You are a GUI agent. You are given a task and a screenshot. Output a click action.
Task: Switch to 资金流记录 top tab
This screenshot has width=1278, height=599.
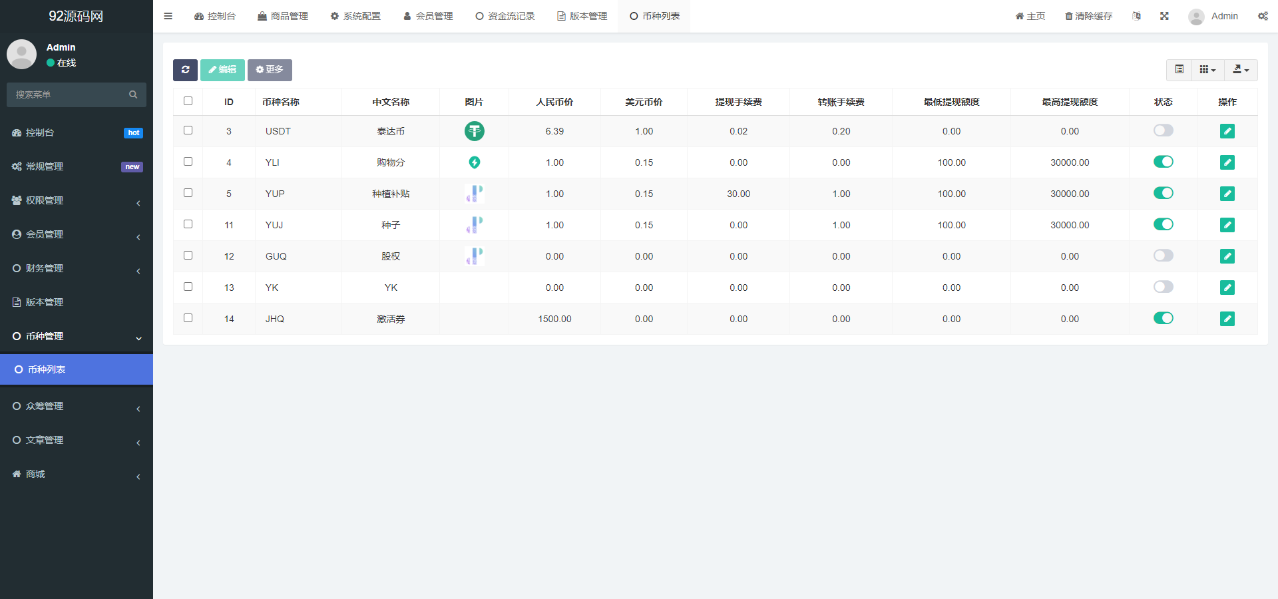point(505,16)
